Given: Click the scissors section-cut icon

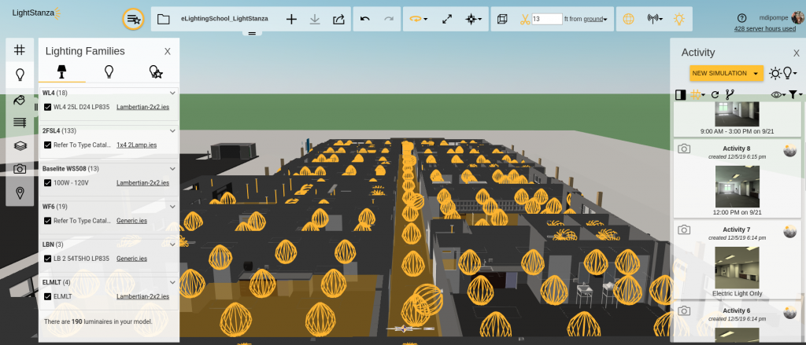Looking at the screenshot, I should [524, 19].
